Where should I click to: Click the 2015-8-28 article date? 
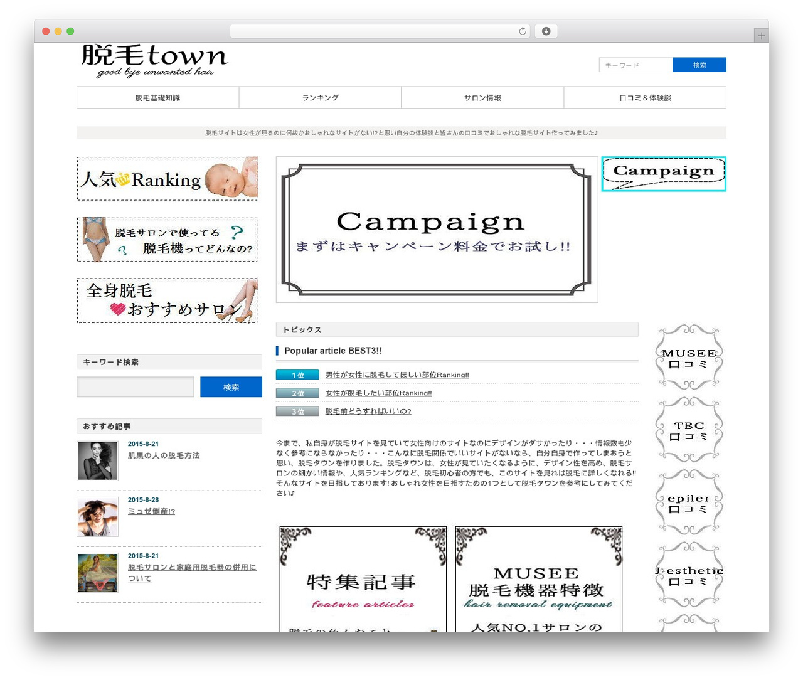pyautogui.click(x=143, y=500)
